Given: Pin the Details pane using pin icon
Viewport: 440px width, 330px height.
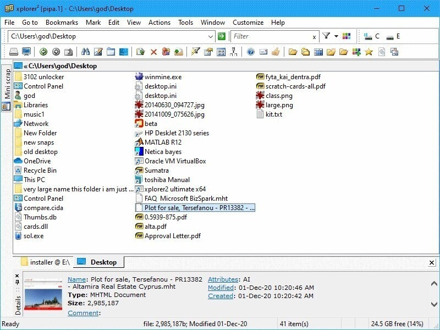Looking at the screenshot, I should (x=17, y=282).
